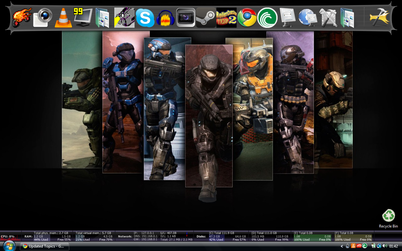Open the Recycle Bin on the desktop
Image resolution: width=402 pixels, height=251 pixels.
[x=388, y=219]
